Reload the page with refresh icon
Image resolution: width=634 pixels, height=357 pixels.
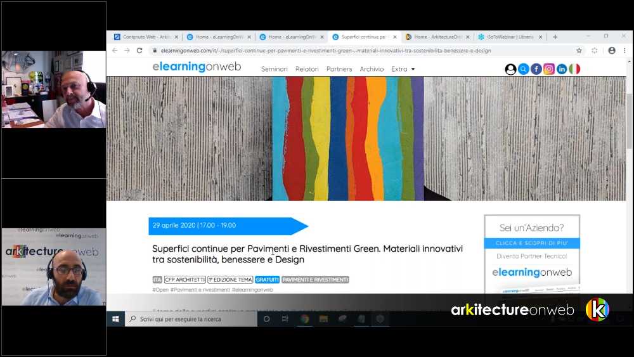point(139,51)
